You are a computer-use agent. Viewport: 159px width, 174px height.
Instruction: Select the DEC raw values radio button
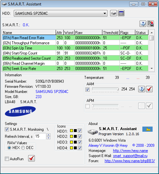pyautogui.click(x=23, y=148)
